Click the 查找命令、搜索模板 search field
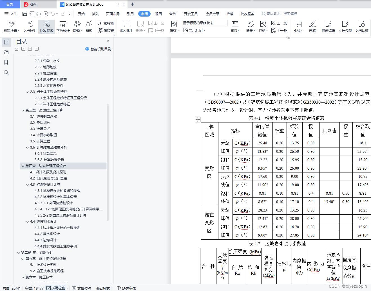 point(280,14)
